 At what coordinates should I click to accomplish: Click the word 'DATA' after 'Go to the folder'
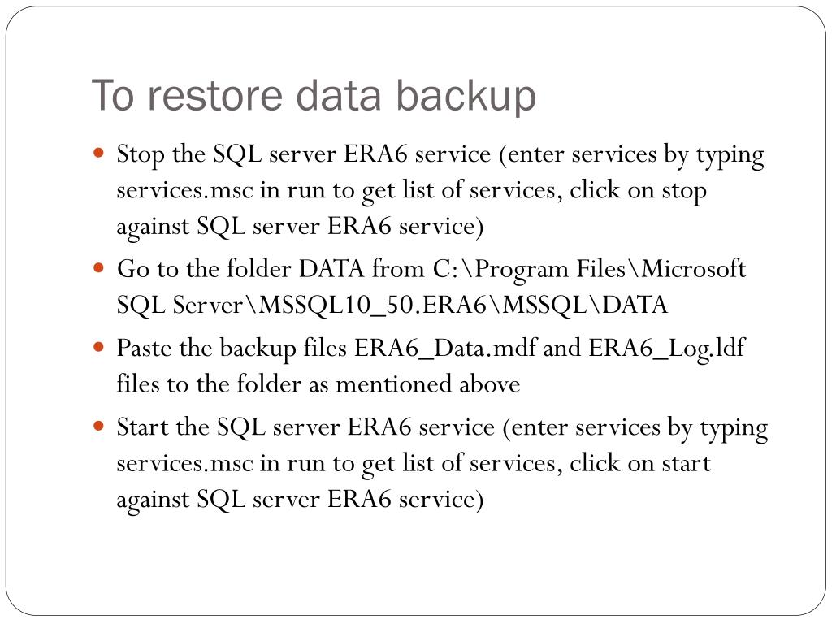click(x=331, y=269)
